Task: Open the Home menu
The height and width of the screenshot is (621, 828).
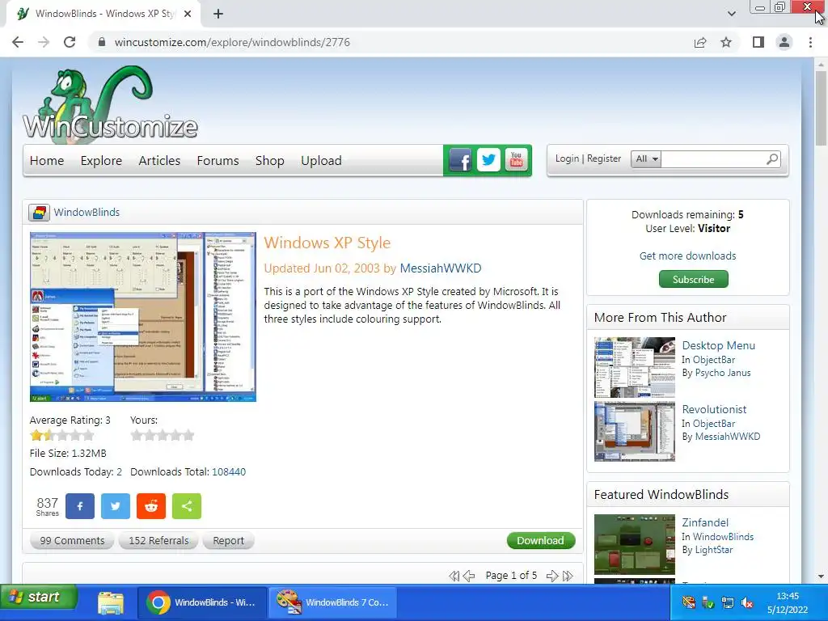Action: [x=46, y=161]
